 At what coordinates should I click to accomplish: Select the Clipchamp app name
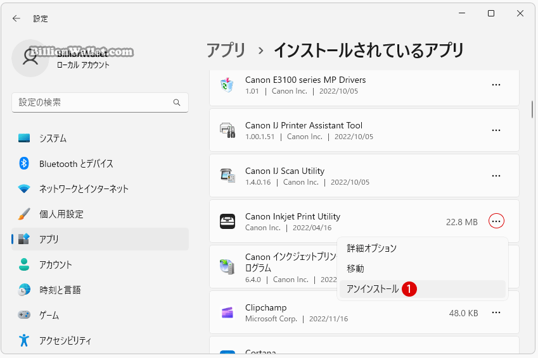[x=266, y=307]
